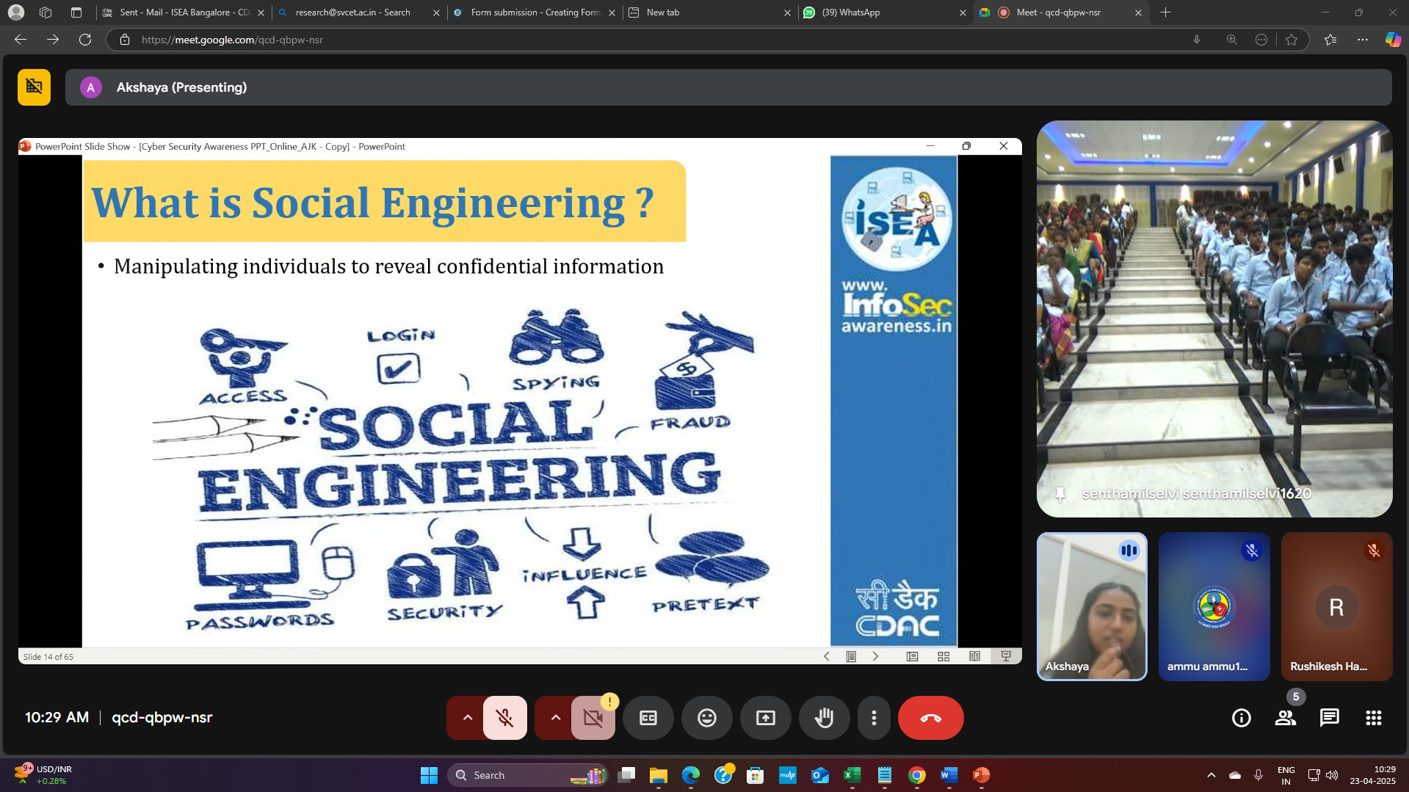Turn on the camera toggle

(593, 718)
